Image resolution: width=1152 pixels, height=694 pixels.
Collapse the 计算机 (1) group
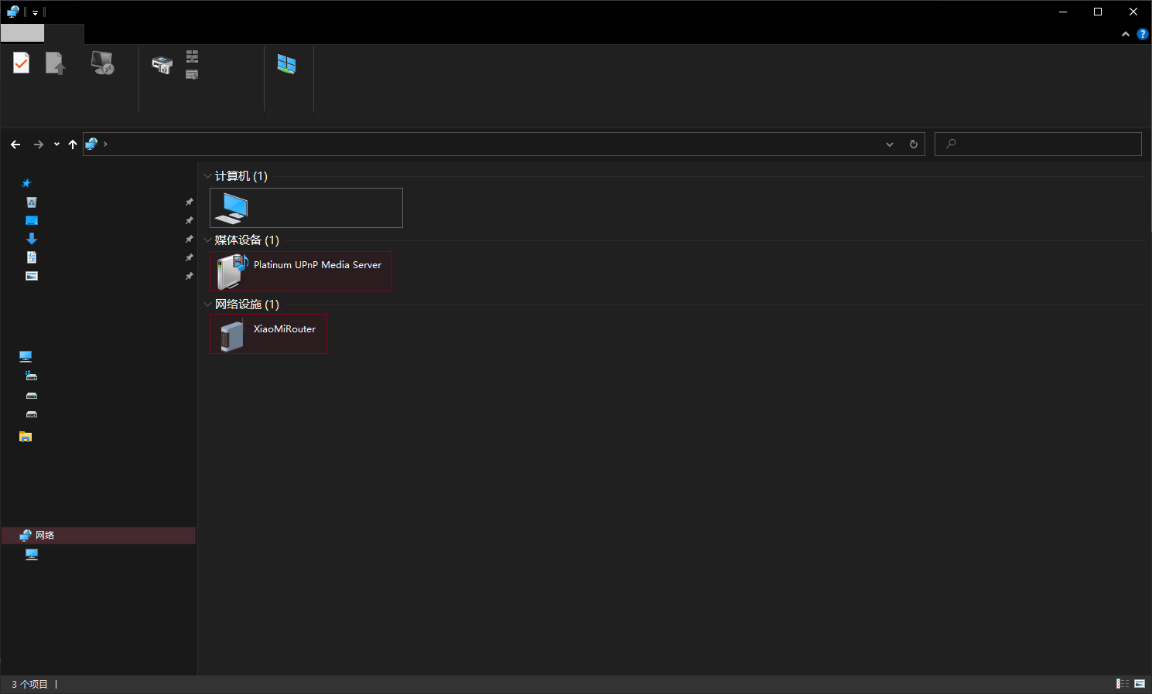(207, 176)
